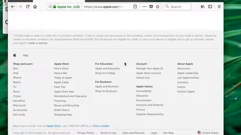The image size is (241, 135).
Task: Open Job Opportunities
Action: (188, 78)
